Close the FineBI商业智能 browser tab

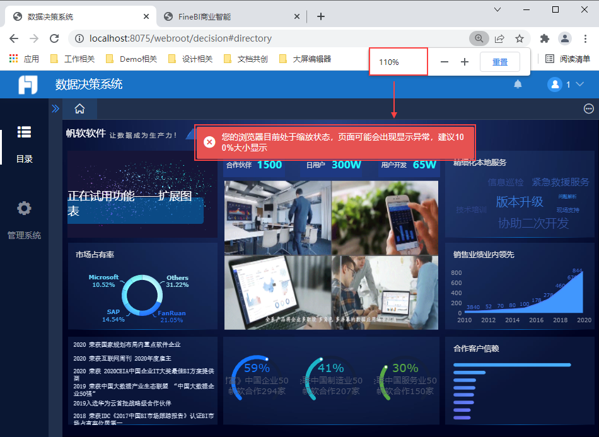pyautogui.click(x=297, y=17)
